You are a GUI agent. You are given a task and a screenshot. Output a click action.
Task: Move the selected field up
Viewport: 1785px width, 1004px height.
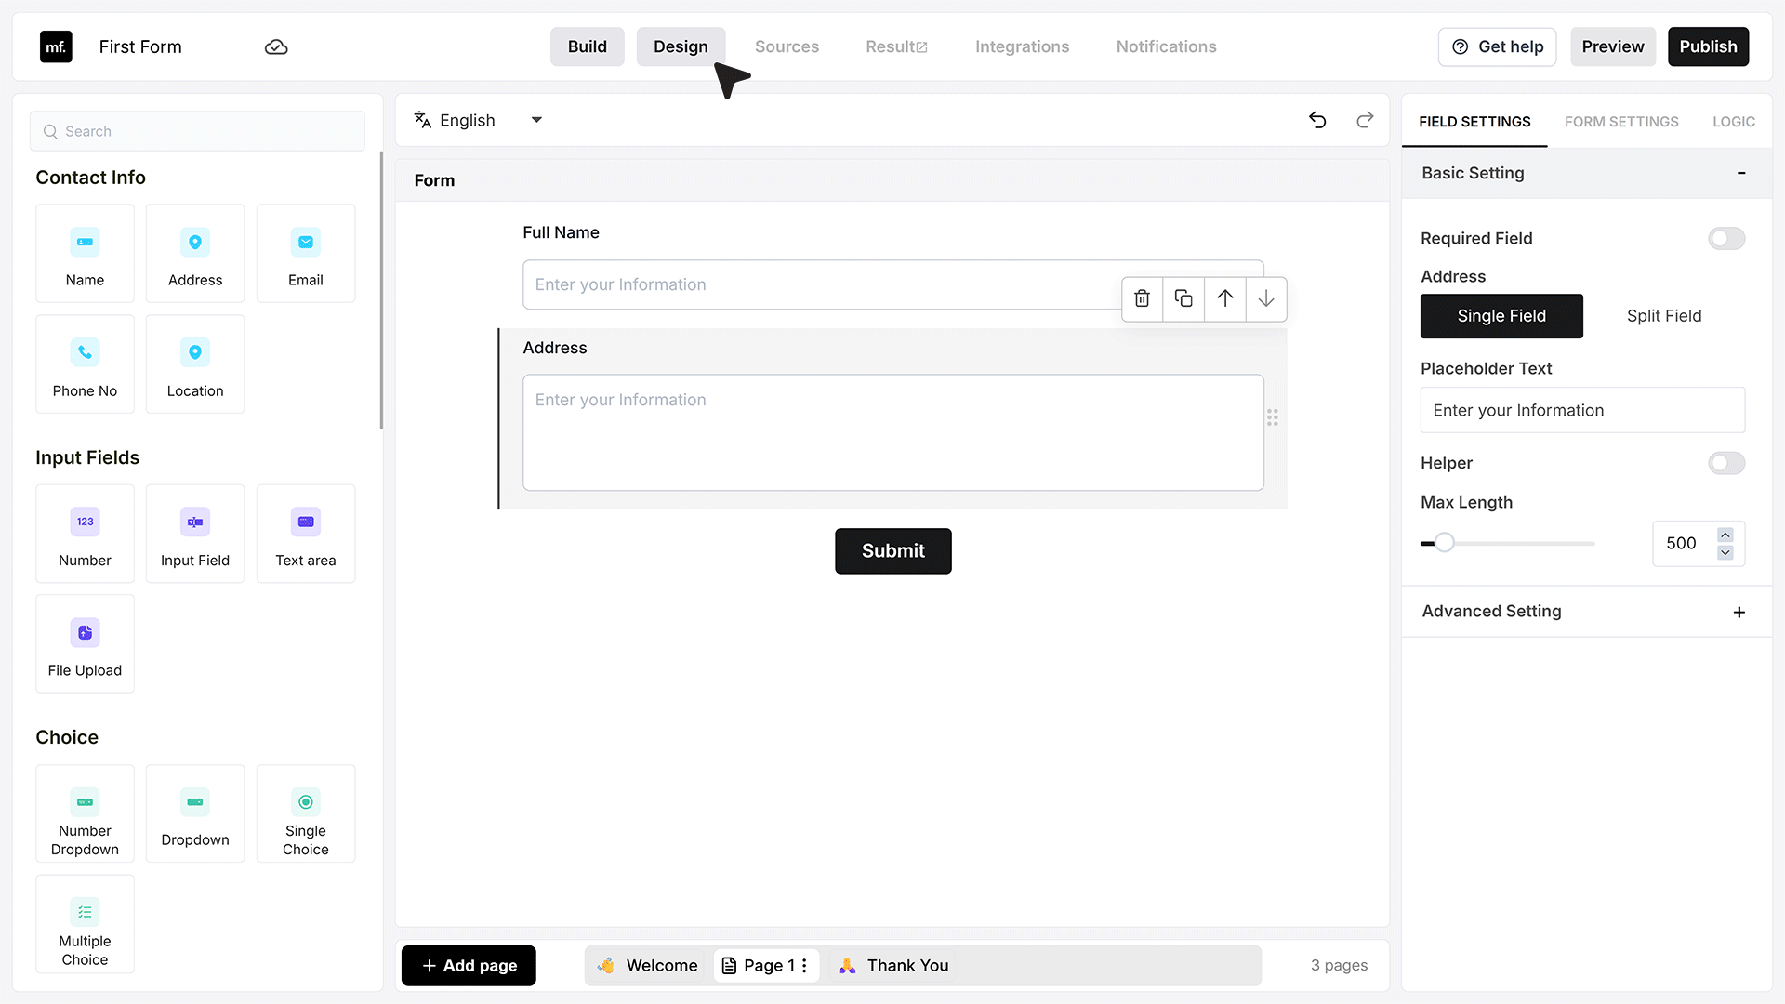[x=1225, y=298]
